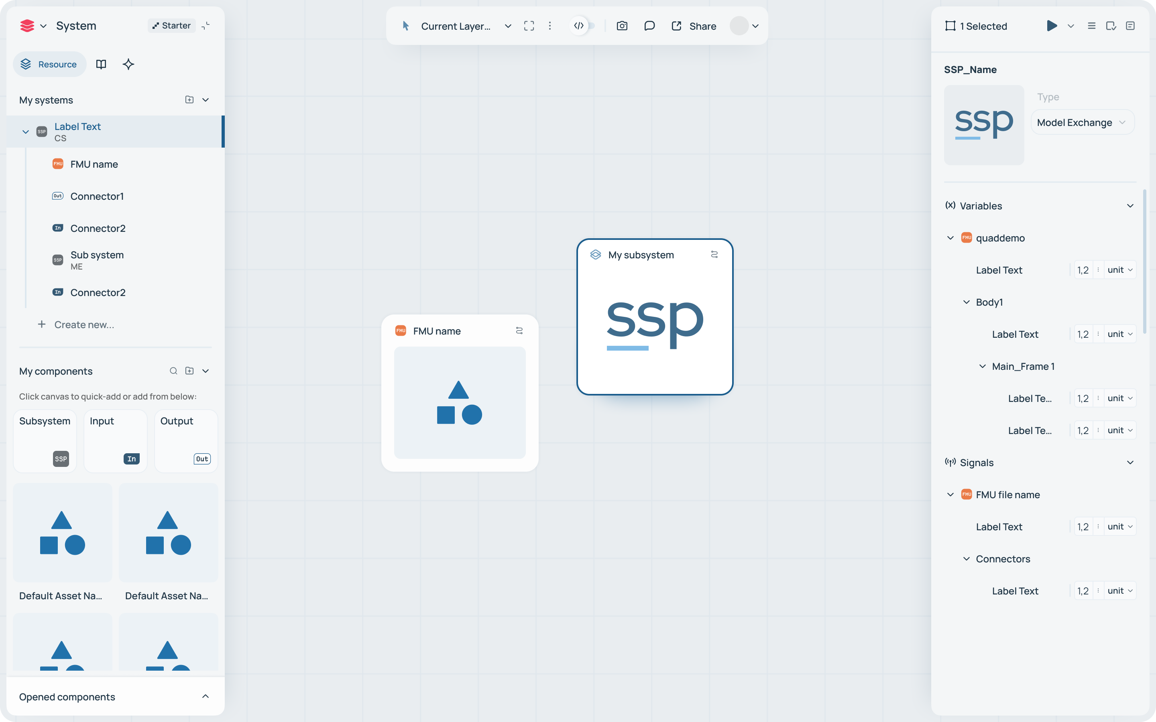The height and width of the screenshot is (722, 1156).
Task: Collapse the Variables section
Action: 1130,206
